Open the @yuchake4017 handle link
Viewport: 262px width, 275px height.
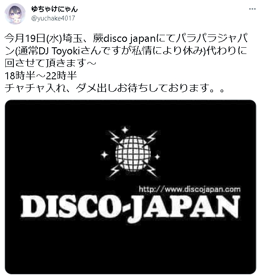click(53, 18)
